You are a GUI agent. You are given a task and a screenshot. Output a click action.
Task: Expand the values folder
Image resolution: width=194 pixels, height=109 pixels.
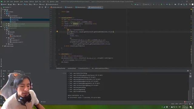pos(7,44)
